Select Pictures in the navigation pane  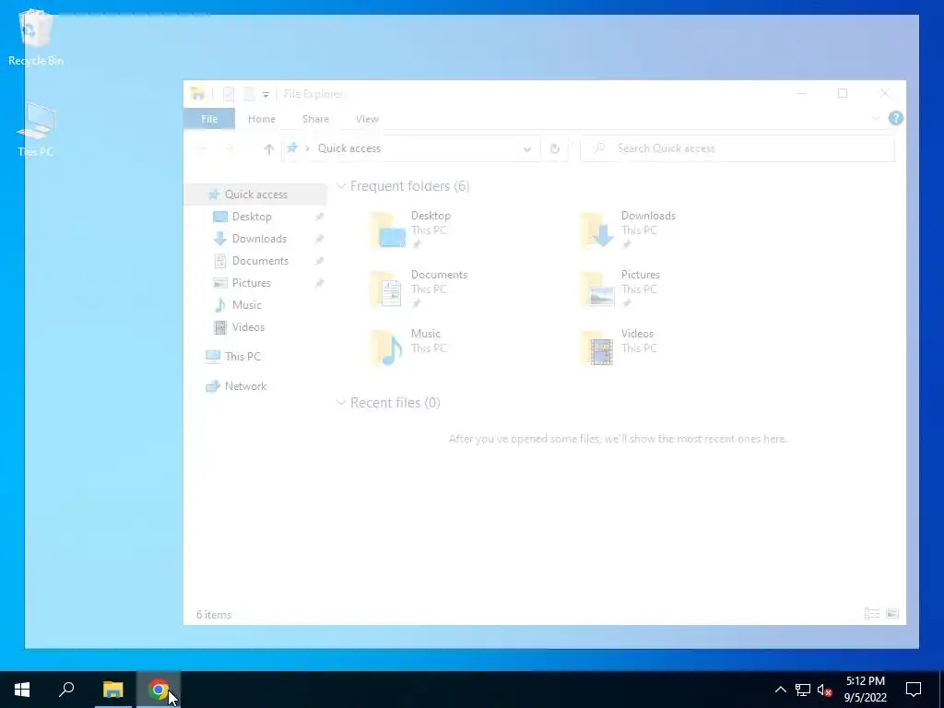click(251, 283)
